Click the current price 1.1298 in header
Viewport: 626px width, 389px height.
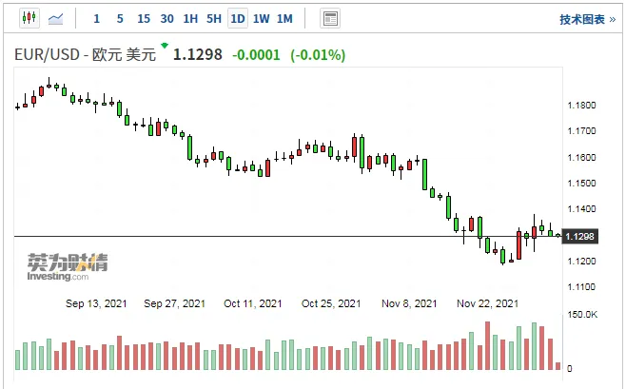click(x=198, y=54)
